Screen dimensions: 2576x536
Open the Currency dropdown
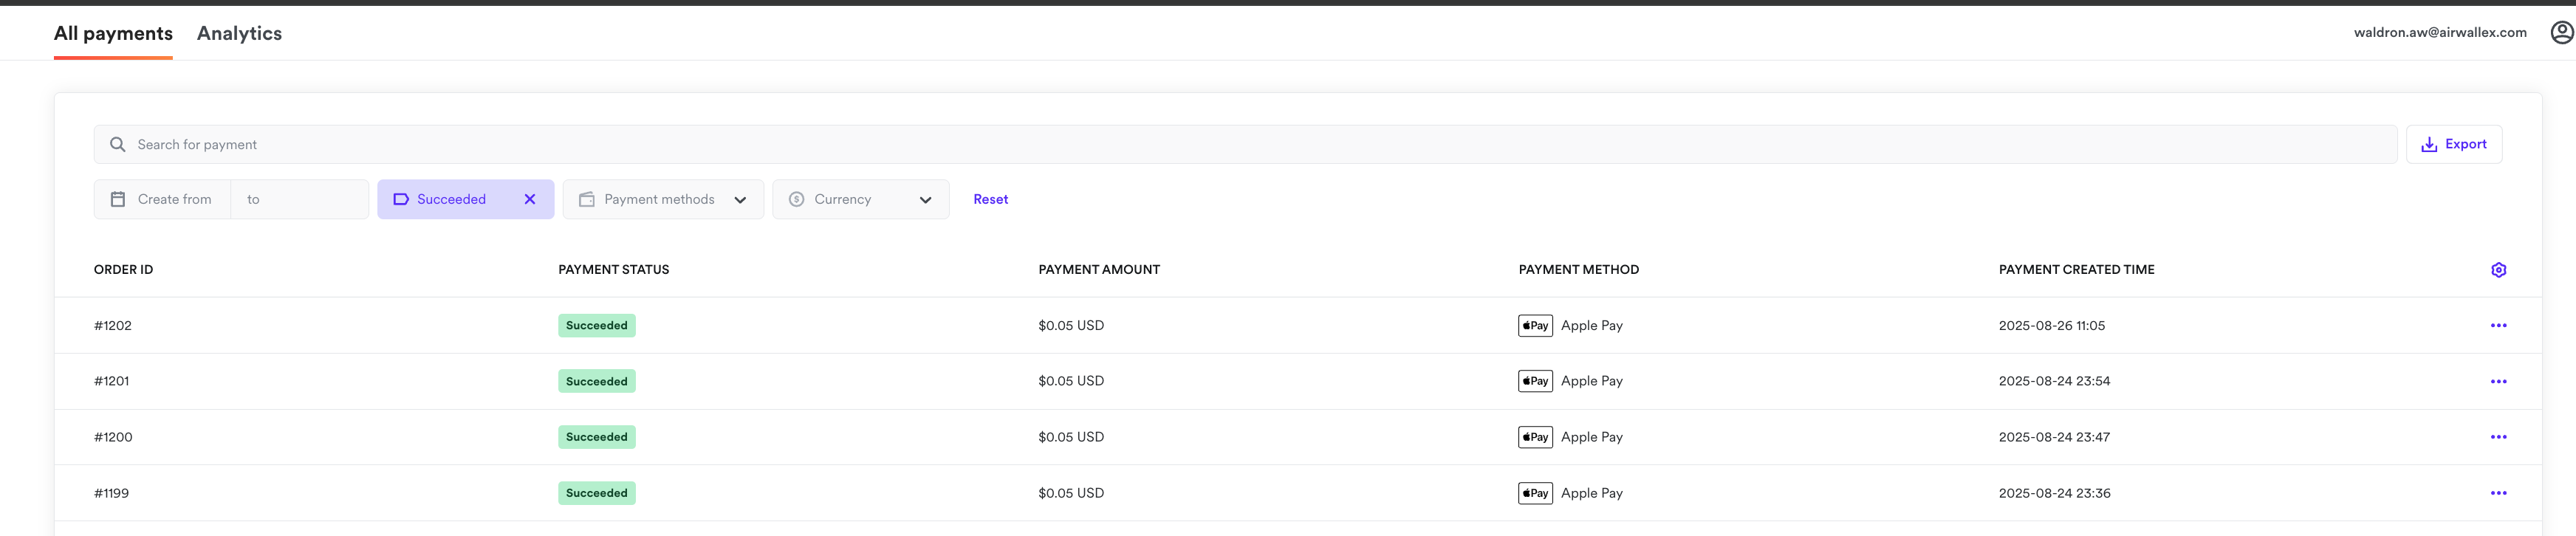pyautogui.click(x=860, y=199)
